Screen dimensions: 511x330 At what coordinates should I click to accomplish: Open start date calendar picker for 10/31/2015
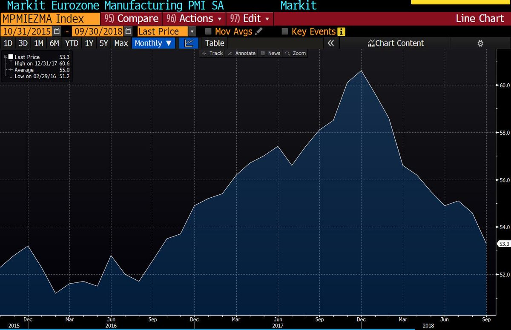57,31
